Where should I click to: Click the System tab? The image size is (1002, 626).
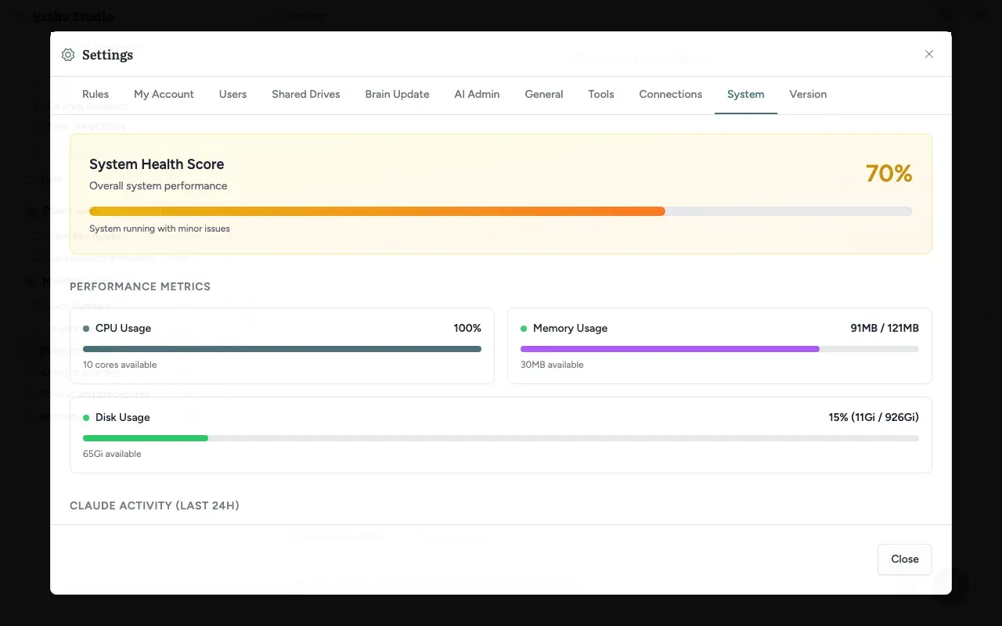point(745,94)
